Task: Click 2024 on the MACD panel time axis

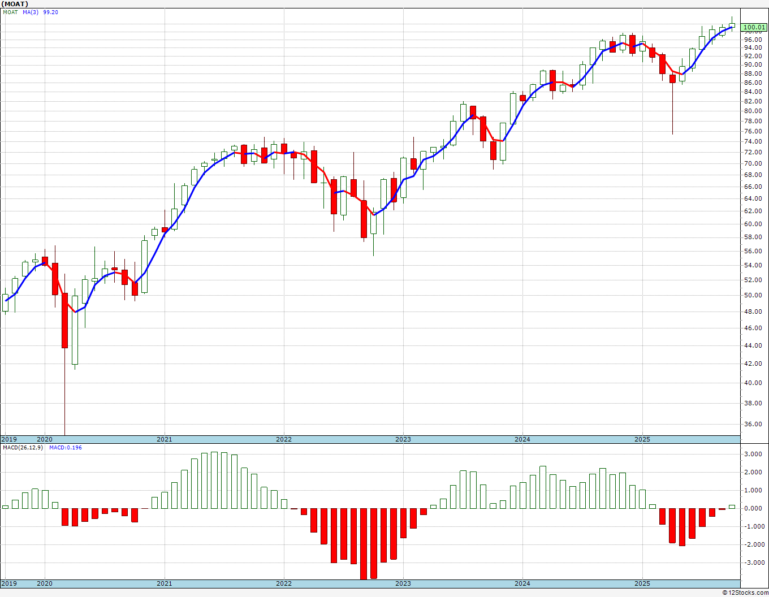Action: [x=522, y=583]
